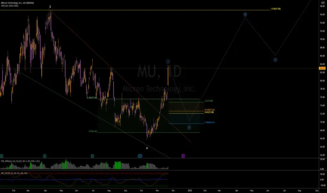The height and width of the screenshot is (193, 327).
Task: Click the 62.00 price scale label
Action: [x=322, y=155]
